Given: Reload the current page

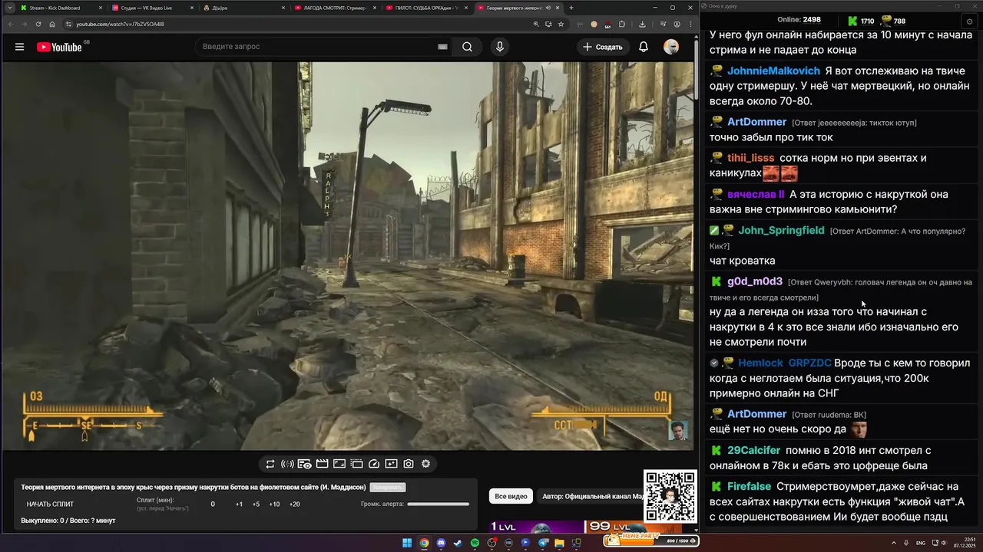Looking at the screenshot, I should click(38, 24).
